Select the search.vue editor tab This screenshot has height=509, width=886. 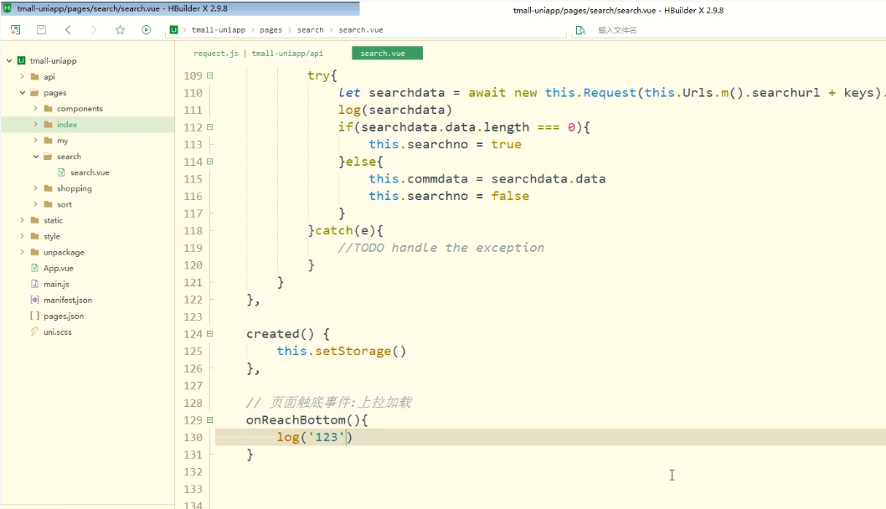point(387,53)
